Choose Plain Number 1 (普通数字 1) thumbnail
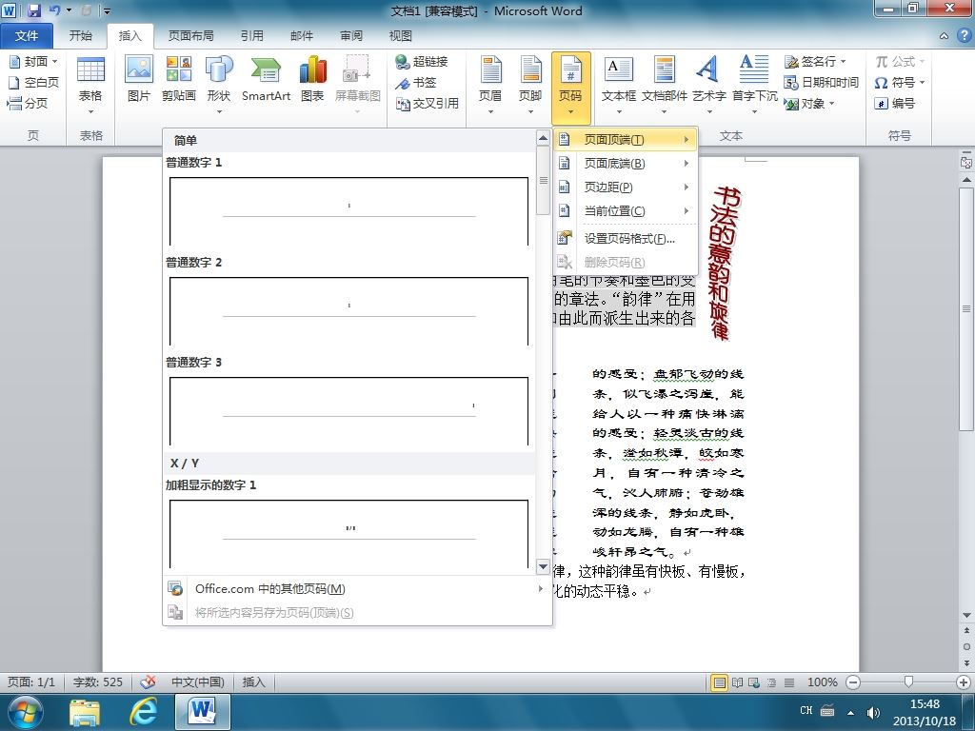The image size is (975, 731). tap(348, 211)
